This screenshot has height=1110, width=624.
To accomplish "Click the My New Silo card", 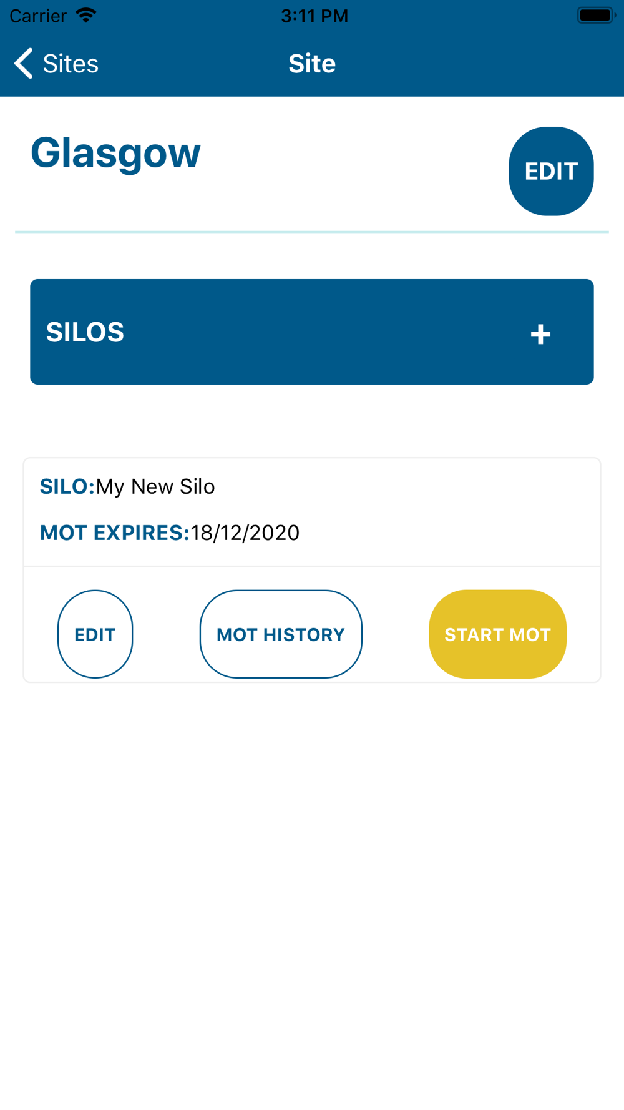I will pyautogui.click(x=312, y=570).
